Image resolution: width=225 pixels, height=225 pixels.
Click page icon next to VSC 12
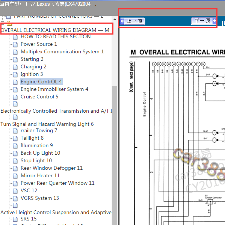point(15,191)
